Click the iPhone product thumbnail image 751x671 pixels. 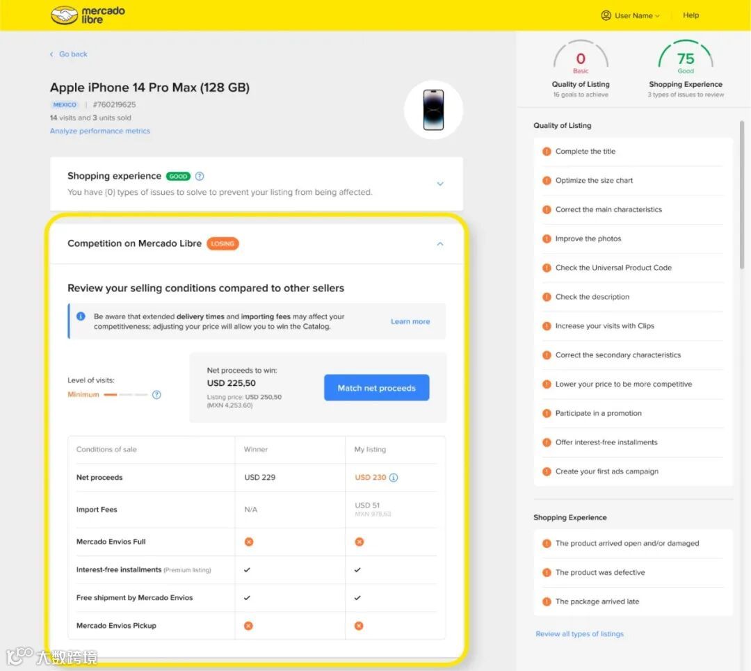[x=433, y=110]
